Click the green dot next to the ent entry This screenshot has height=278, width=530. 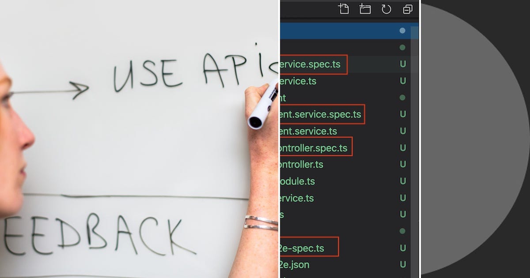click(402, 98)
